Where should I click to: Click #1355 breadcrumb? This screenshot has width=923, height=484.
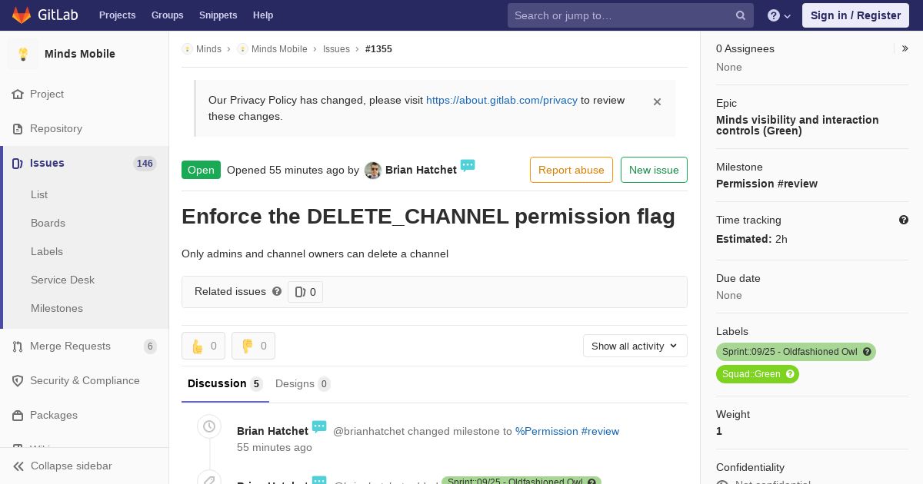378,49
